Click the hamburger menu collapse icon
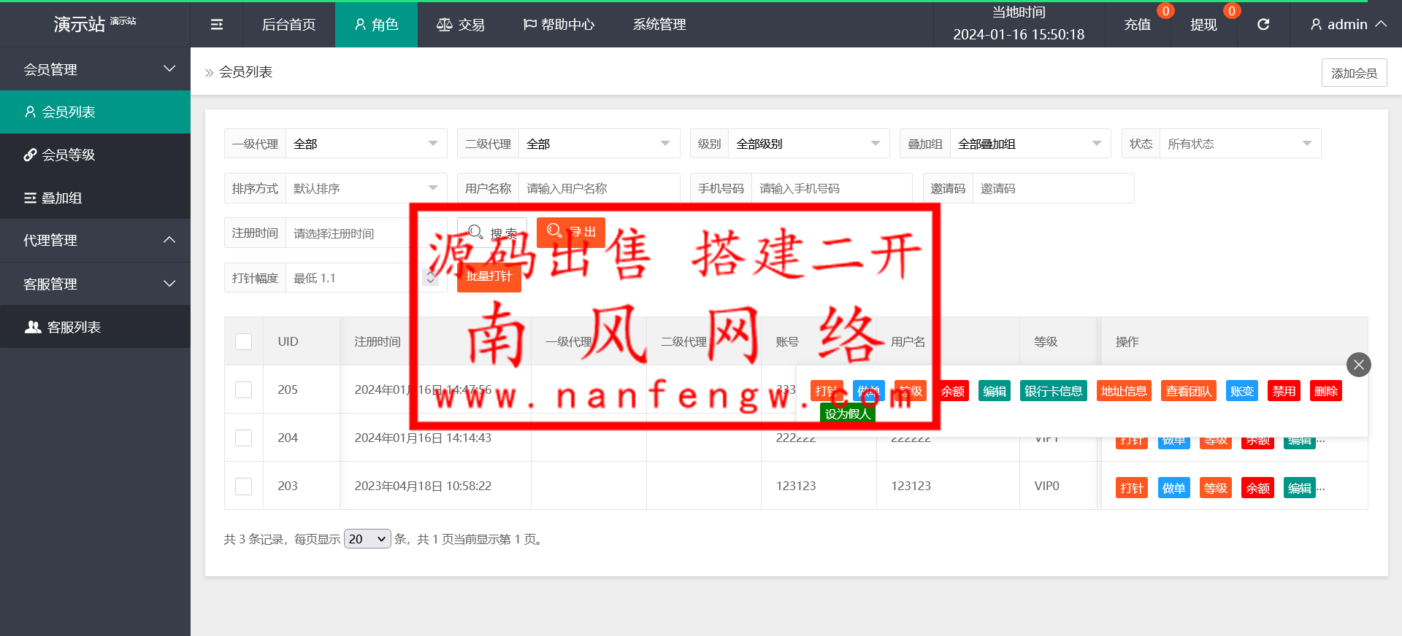Screen dimensions: 1402x636 click(217, 25)
